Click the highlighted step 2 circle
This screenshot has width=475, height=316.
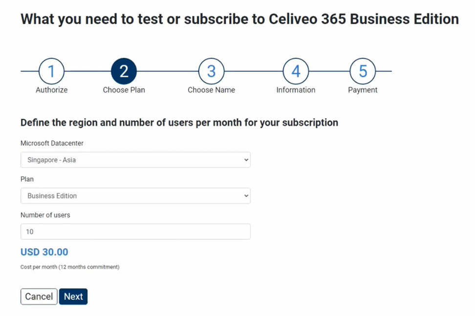coord(124,71)
